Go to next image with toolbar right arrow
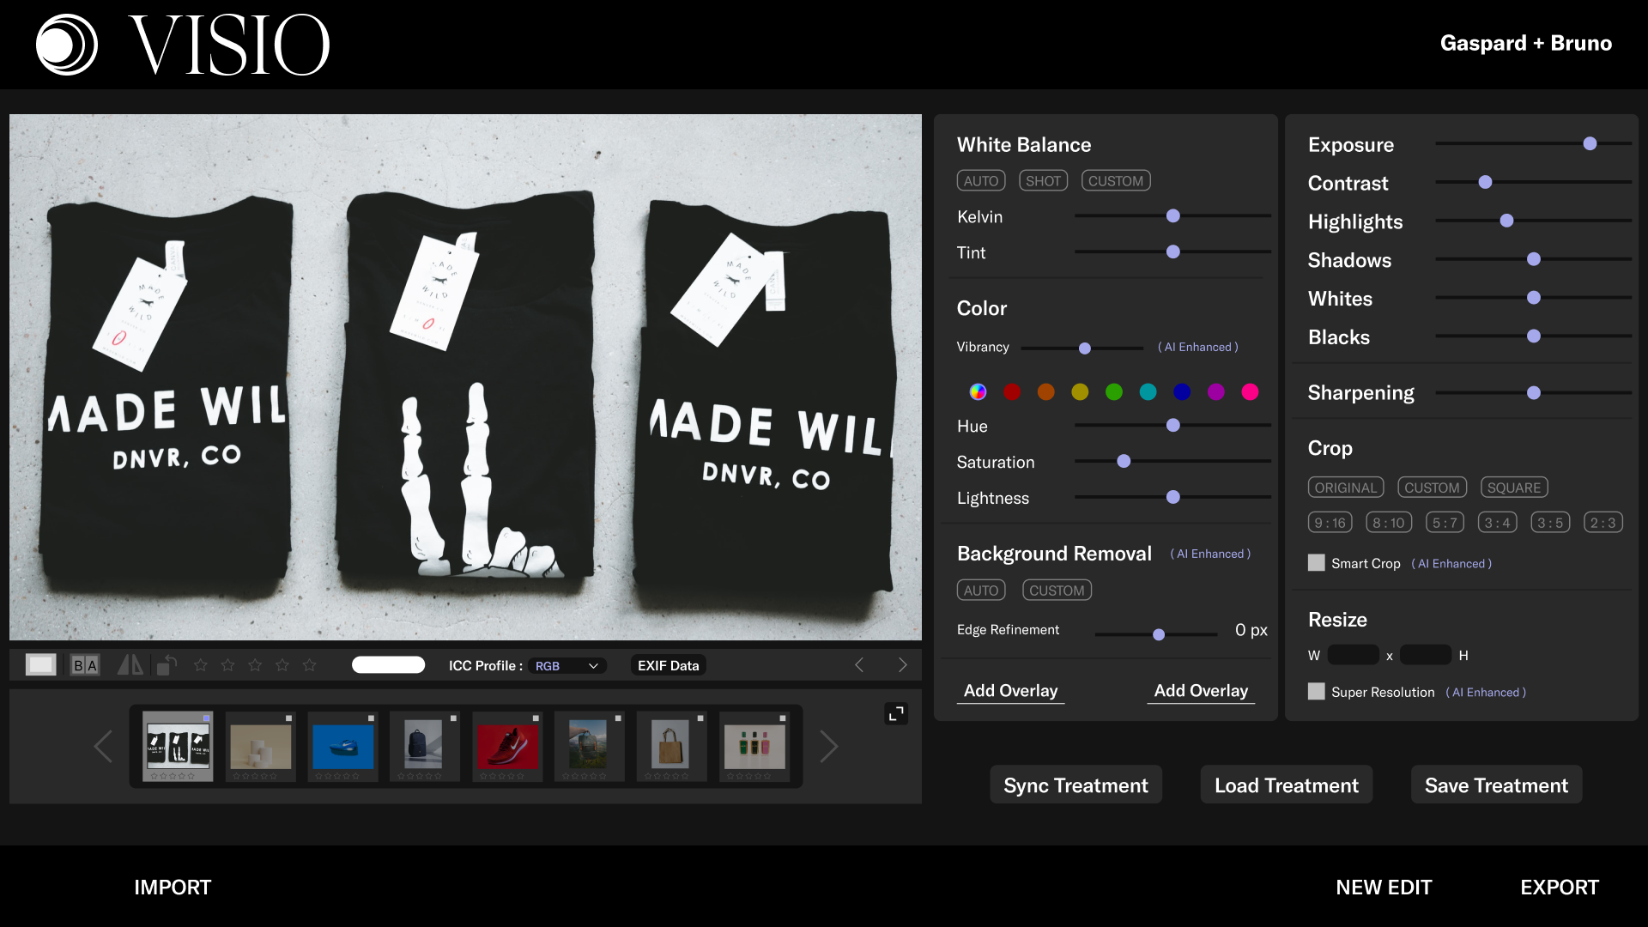1648x927 pixels. click(x=902, y=665)
